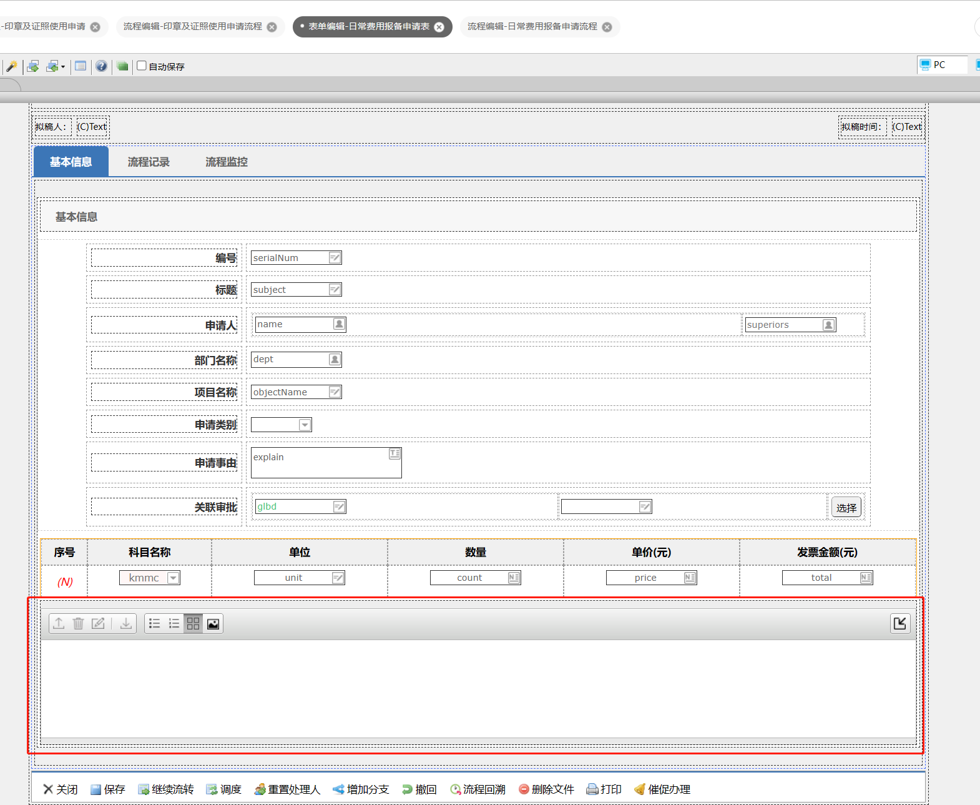
Task: Expand the kmmc dropdown in 科目名称 column
Action: click(174, 578)
